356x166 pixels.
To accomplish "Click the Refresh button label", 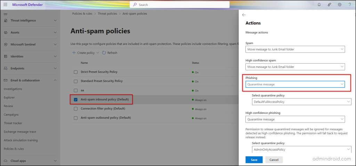I will tap(112, 53).
